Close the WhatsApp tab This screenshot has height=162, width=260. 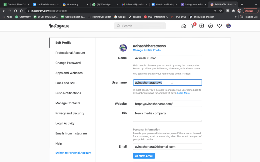(x=117, y=5)
